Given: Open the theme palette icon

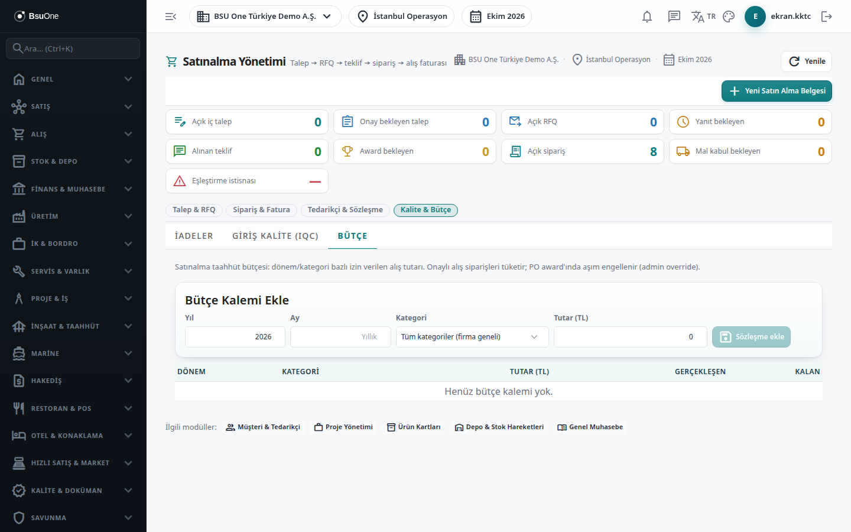Looking at the screenshot, I should (x=729, y=17).
